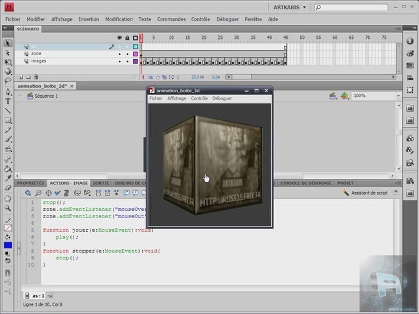The image size is (419, 314).
Task: Click add new item to script icon
Action: (28, 192)
